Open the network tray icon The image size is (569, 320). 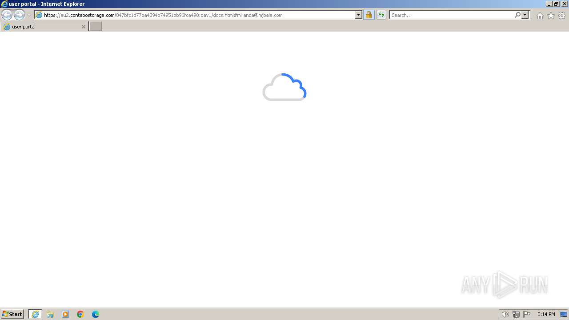coord(516,314)
